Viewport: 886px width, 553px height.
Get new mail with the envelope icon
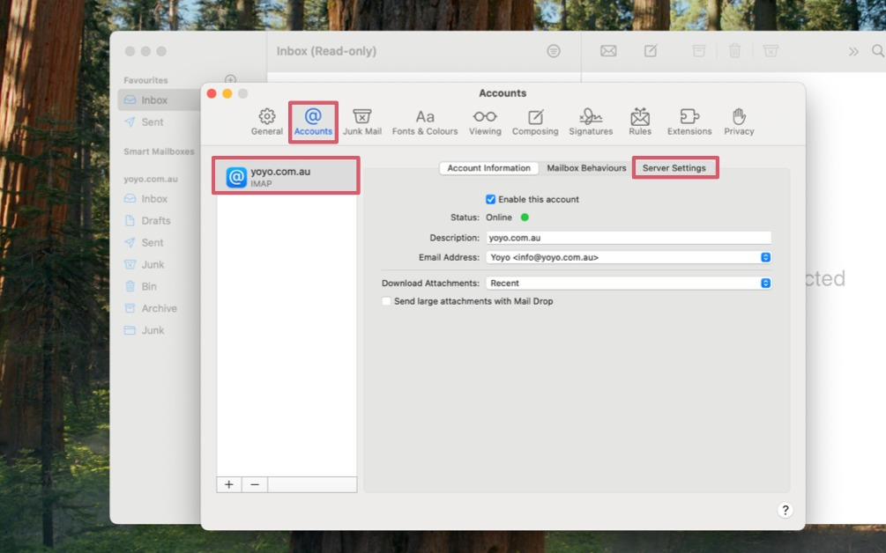[608, 51]
